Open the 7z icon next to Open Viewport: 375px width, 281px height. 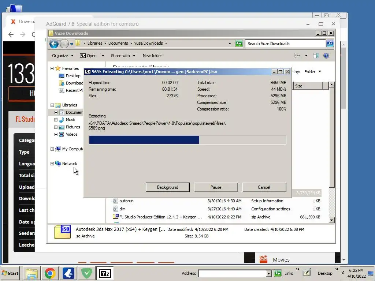[83, 56]
